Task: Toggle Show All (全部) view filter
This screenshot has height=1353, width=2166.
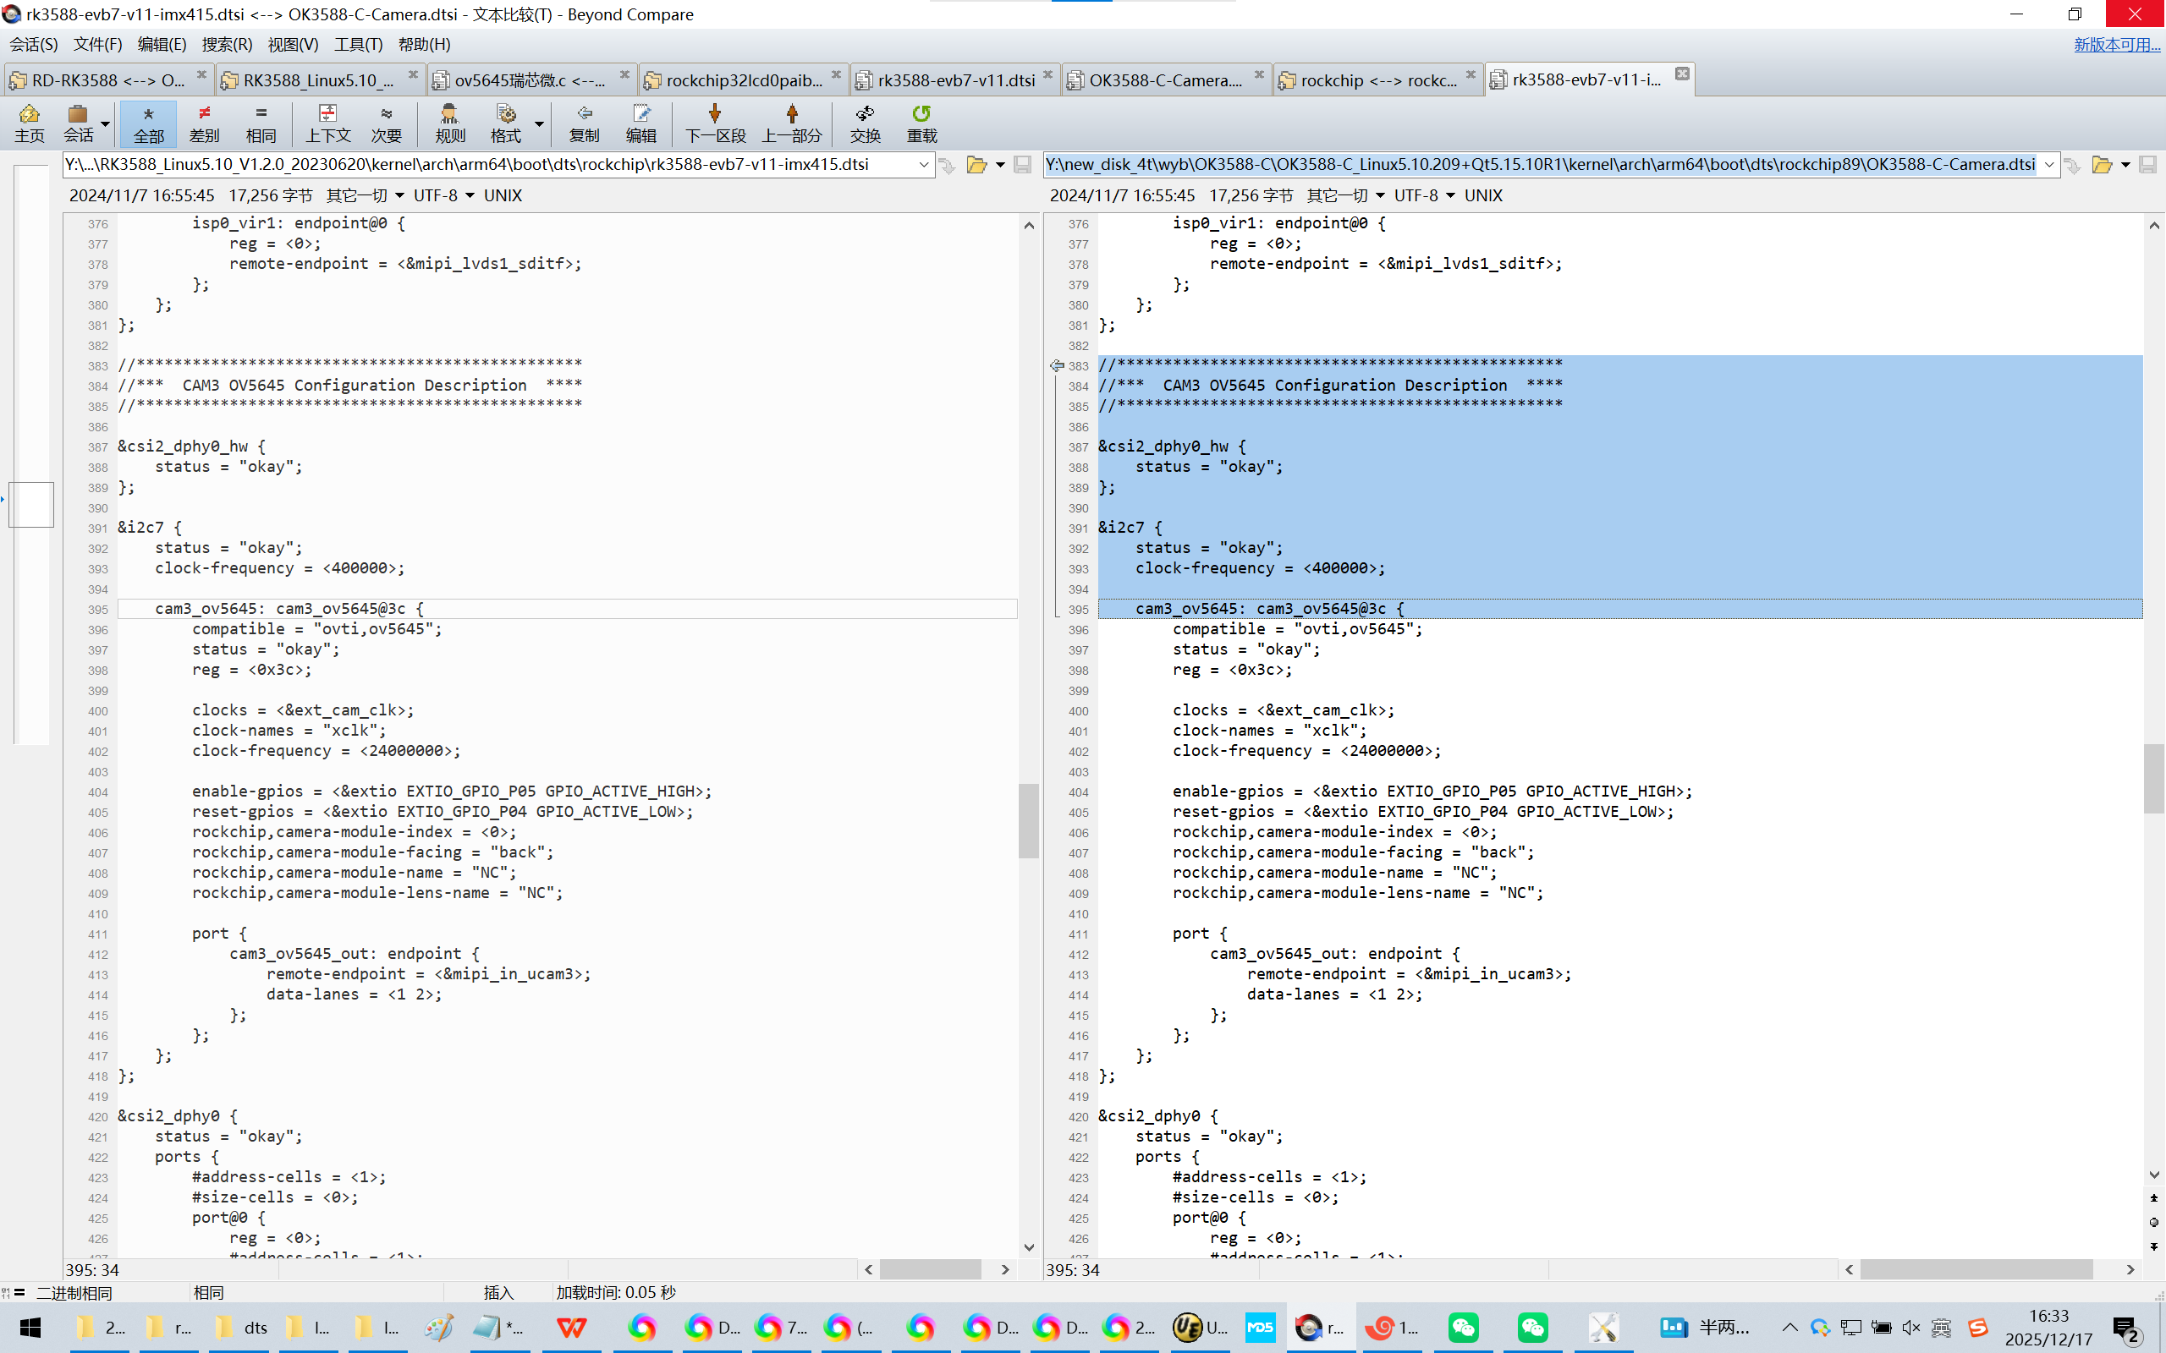Action: (149, 123)
